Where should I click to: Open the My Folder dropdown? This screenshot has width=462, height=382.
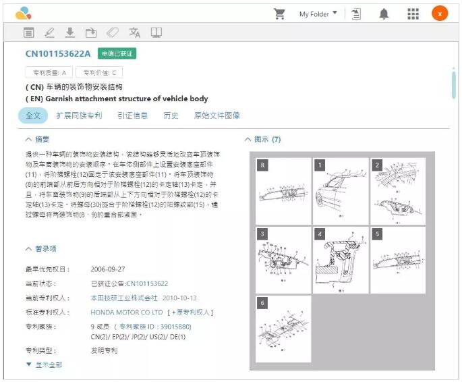click(318, 13)
